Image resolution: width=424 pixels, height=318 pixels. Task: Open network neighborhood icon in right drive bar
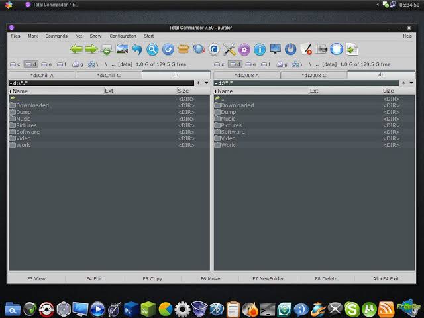click(297, 64)
